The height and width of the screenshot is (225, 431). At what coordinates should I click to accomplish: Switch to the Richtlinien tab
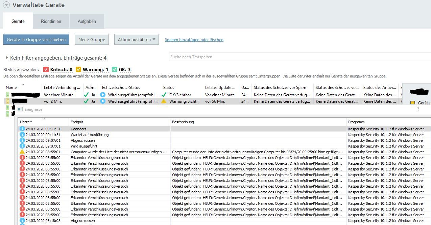(51, 21)
